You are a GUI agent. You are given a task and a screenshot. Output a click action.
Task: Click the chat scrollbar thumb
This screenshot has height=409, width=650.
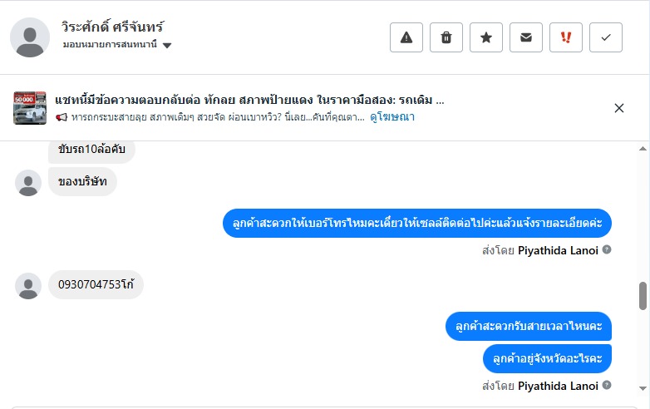[643, 295]
